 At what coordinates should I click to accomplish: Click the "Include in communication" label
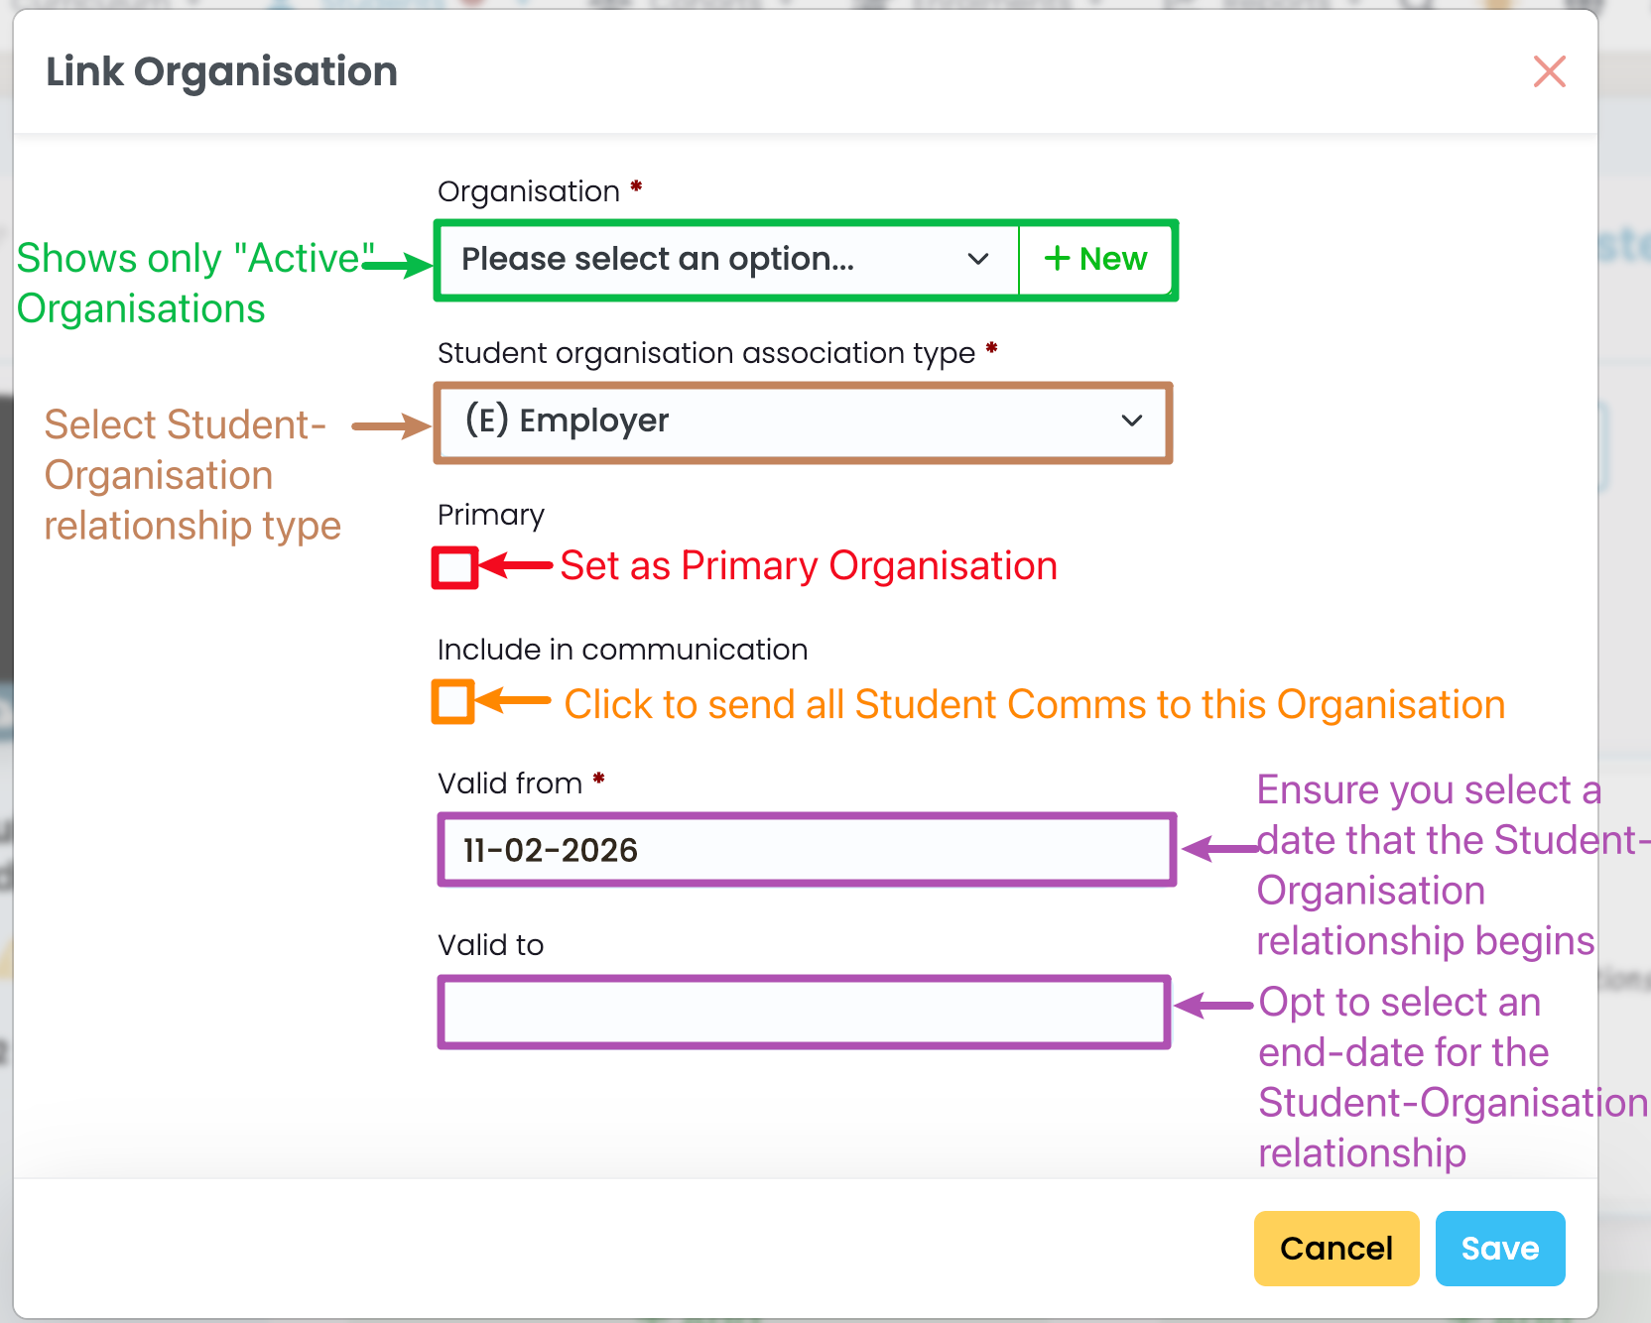click(x=622, y=650)
